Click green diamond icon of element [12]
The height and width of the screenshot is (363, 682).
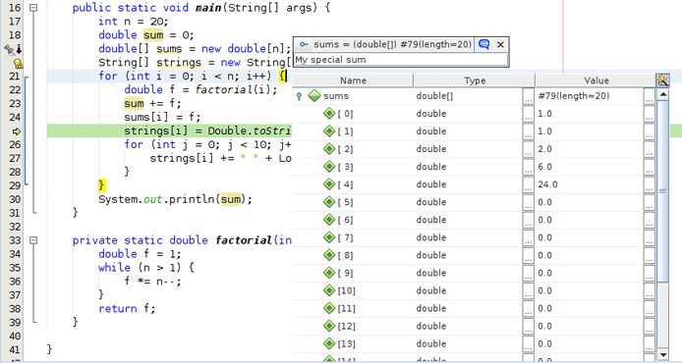[329, 327]
